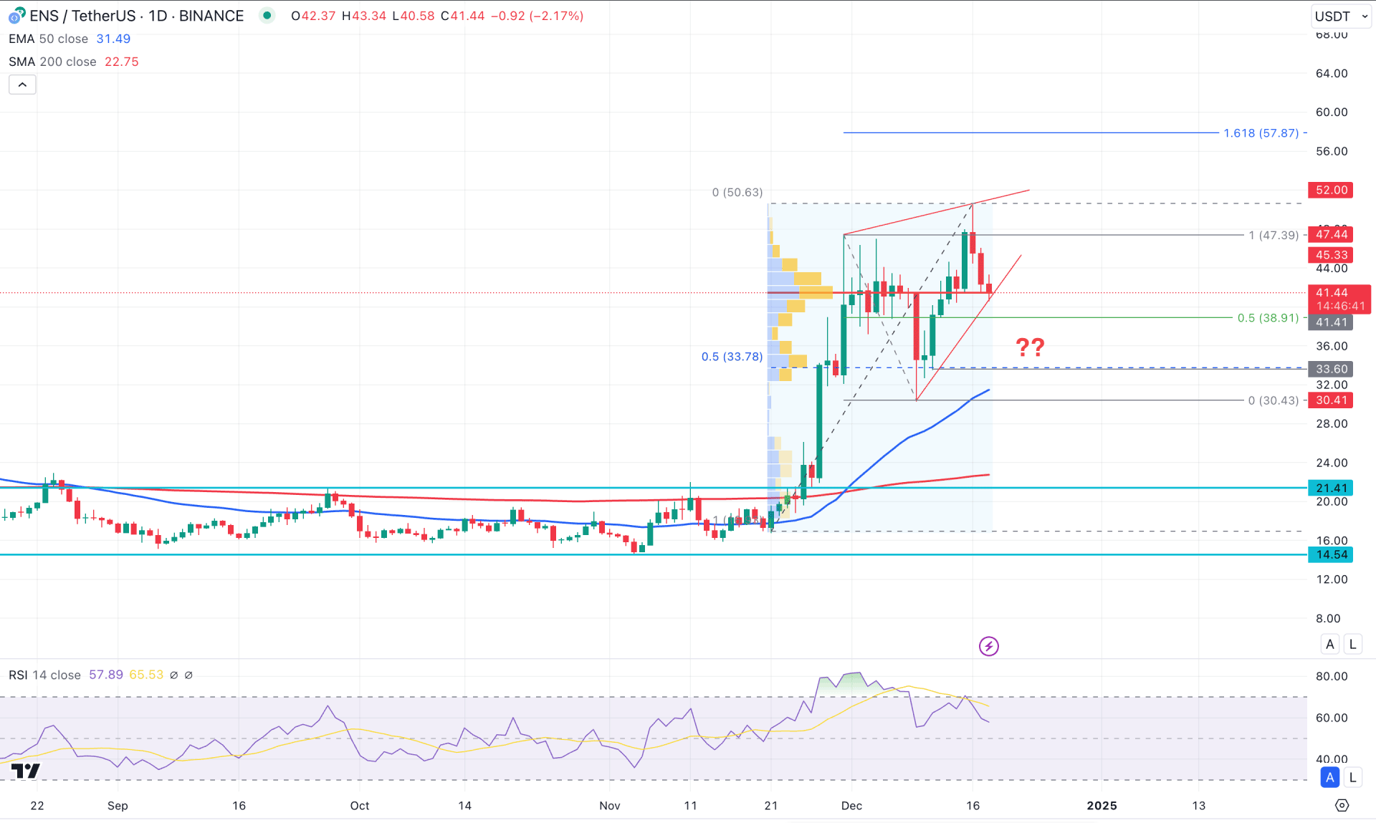Viewport: 1376px width, 823px height.
Task: Click the green market status dot
Action: pos(267,15)
